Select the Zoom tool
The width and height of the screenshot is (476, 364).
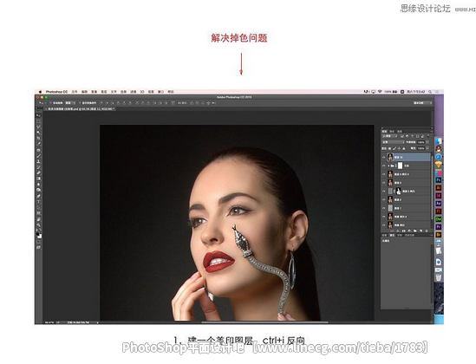pos(38,225)
